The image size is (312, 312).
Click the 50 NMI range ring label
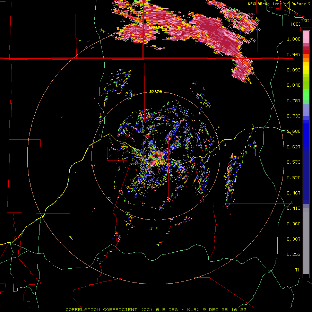pos(156,92)
